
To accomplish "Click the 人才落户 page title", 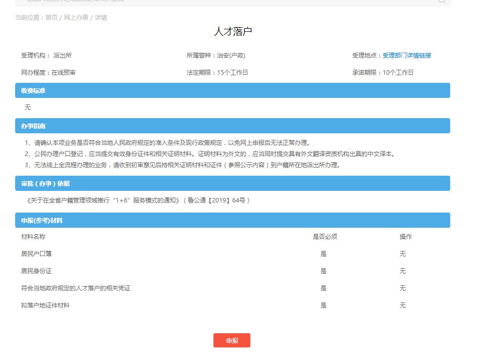I will [x=233, y=31].
